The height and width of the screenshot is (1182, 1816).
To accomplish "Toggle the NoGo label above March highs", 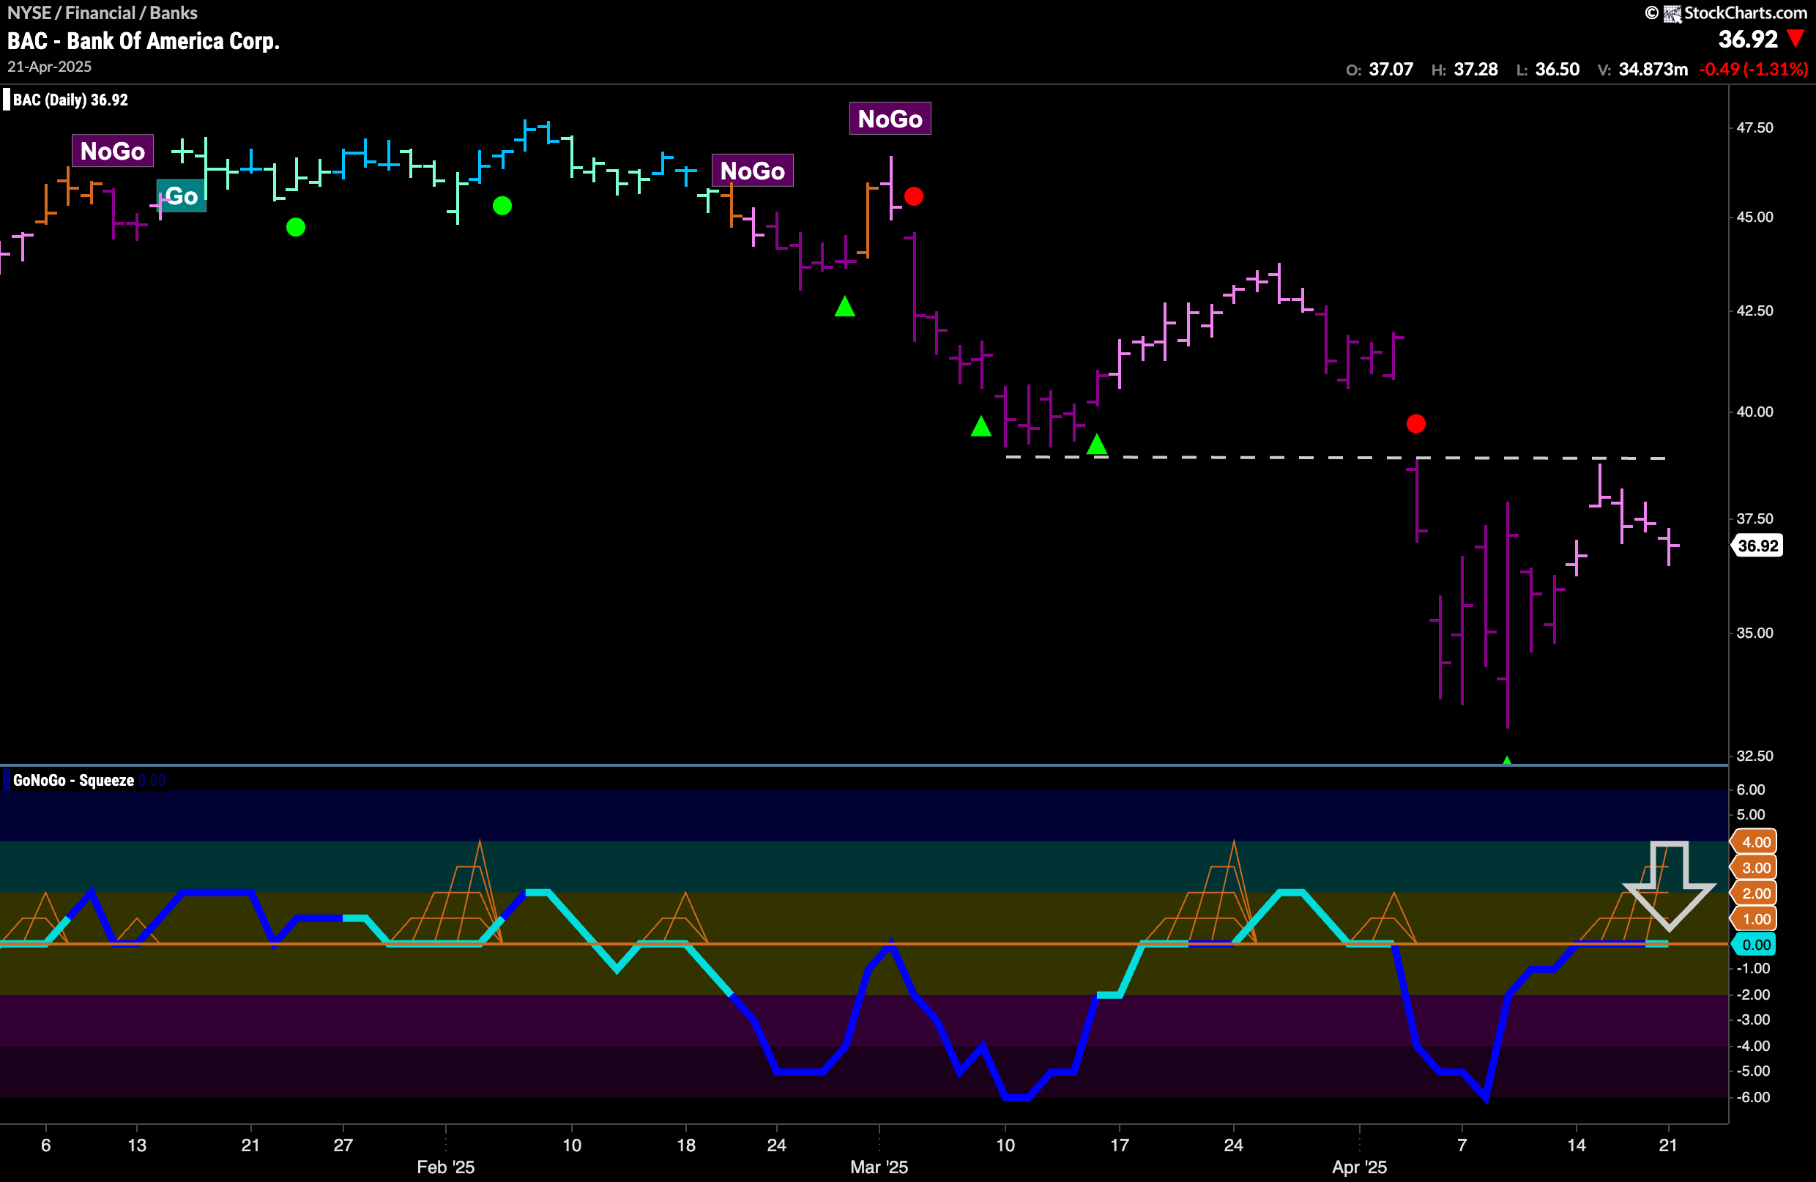I will coord(890,119).
